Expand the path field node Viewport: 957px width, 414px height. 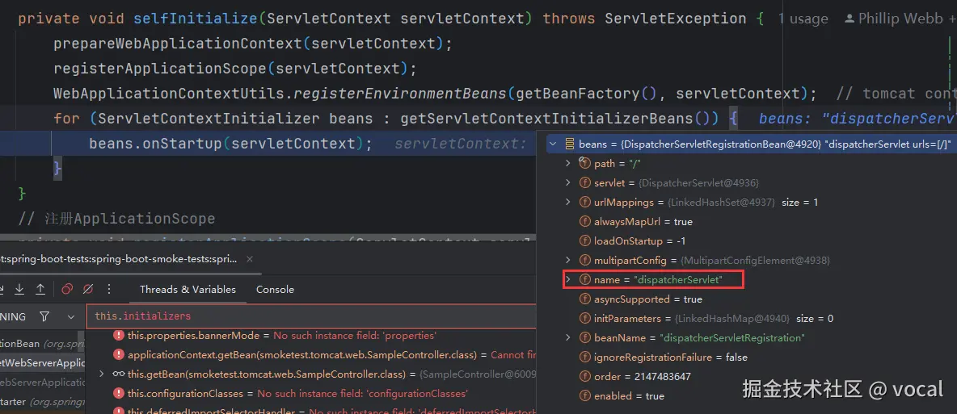point(567,163)
